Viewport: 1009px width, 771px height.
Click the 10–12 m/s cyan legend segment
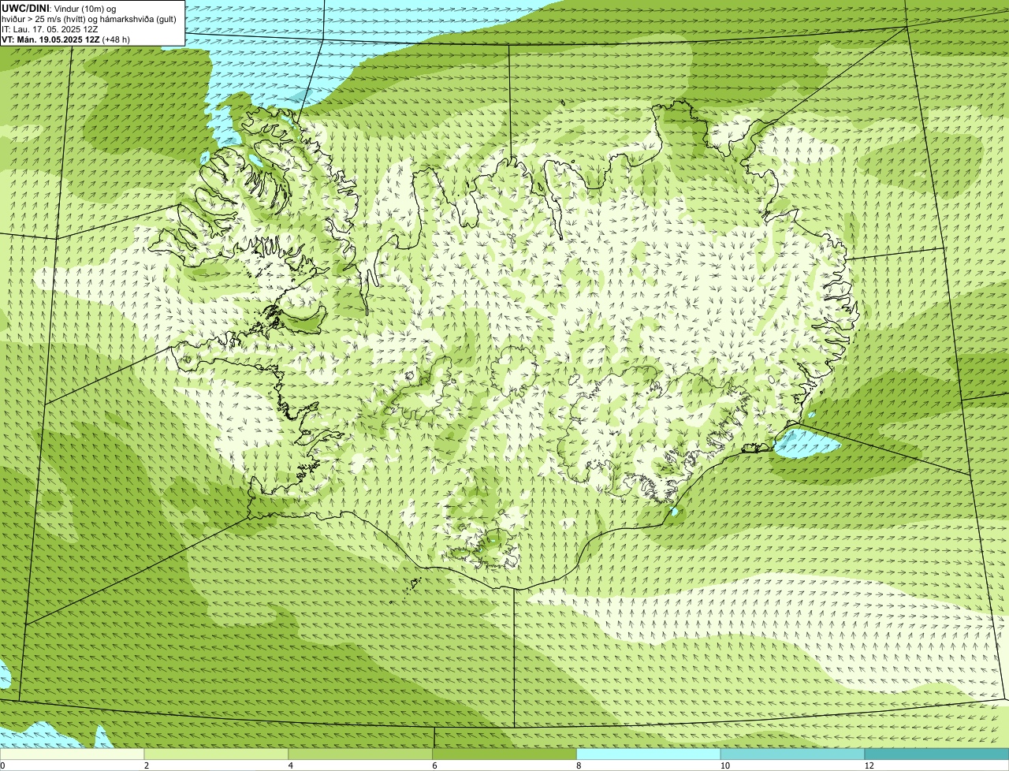793,754
